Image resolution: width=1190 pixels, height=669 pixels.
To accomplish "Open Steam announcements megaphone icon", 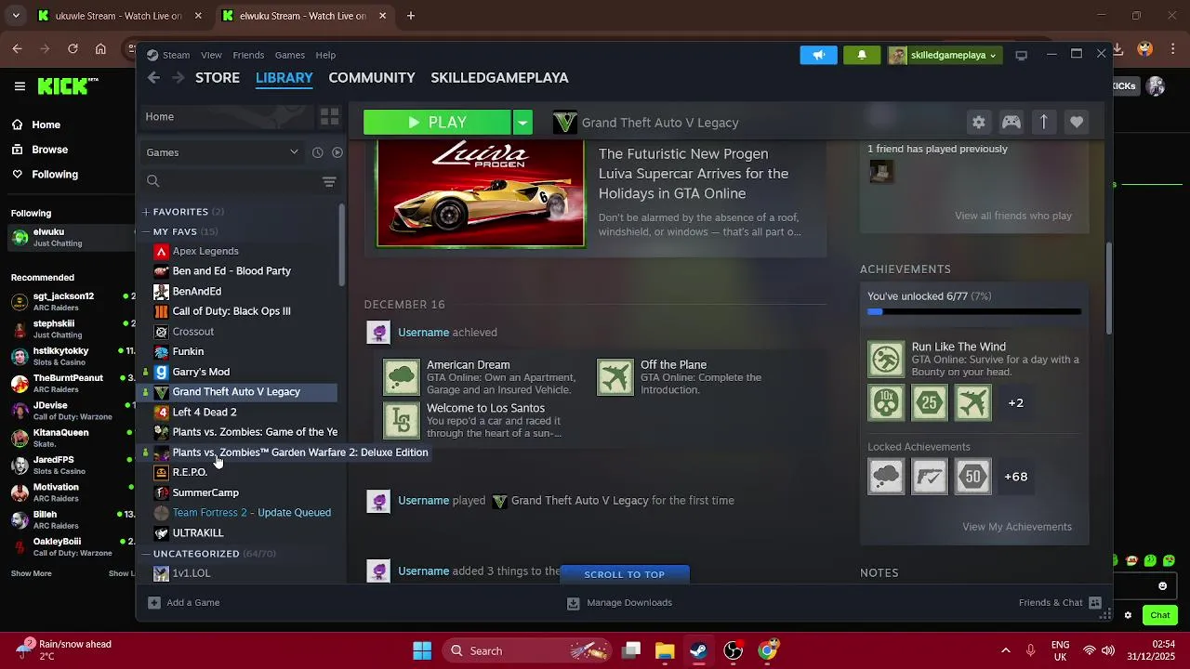I will click(819, 55).
